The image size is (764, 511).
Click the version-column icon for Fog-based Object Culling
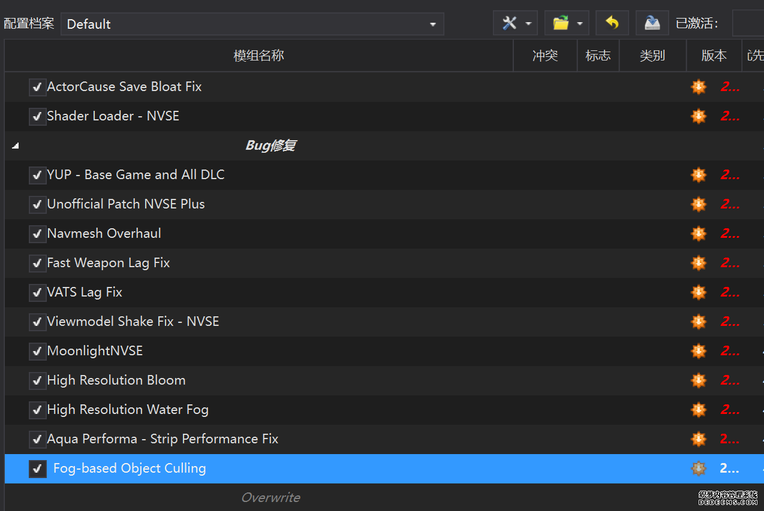(x=699, y=468)
